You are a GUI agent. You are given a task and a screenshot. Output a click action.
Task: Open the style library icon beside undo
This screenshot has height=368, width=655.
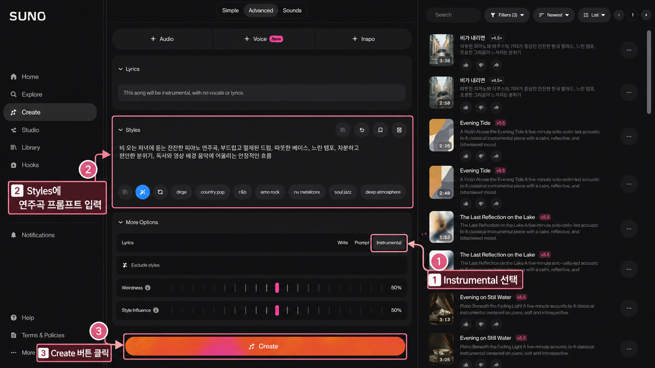343,130
